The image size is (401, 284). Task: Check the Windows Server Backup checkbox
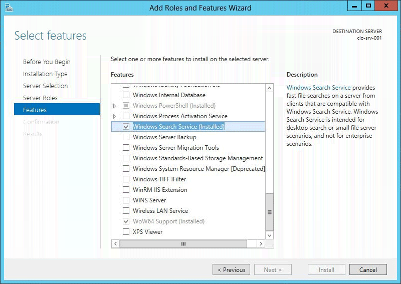[126, 137]
